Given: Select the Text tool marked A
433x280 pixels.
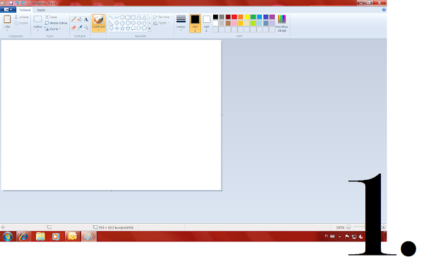Looking at the screenshot, I should (86, 20).
